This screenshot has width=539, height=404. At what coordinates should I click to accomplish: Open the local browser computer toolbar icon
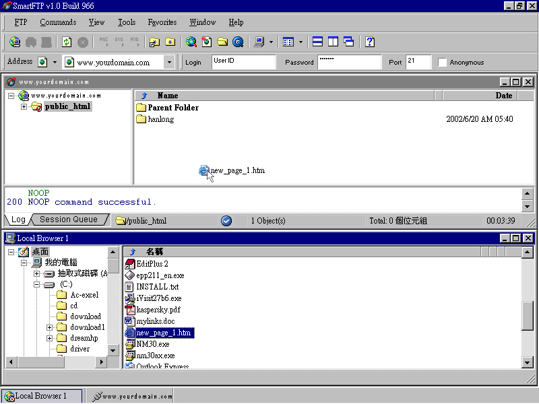pyautogui.click(x=259, y=42)
